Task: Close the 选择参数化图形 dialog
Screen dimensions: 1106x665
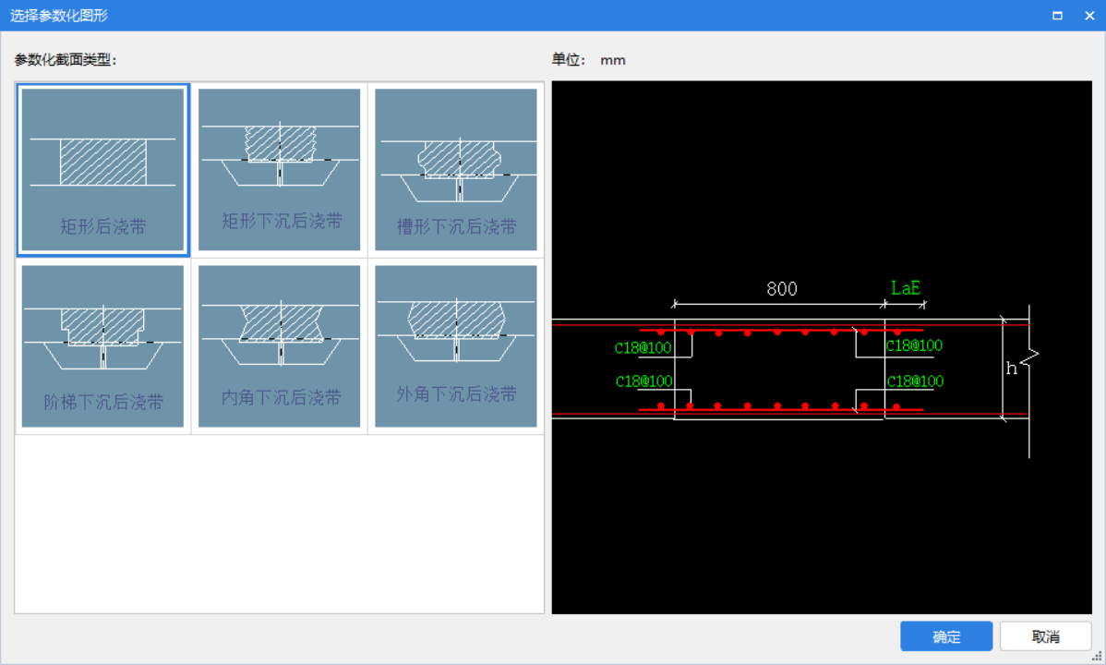Action: [x=1089, y=16]
